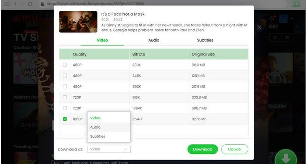Close the dialog with the X icon

pos(259,28)
